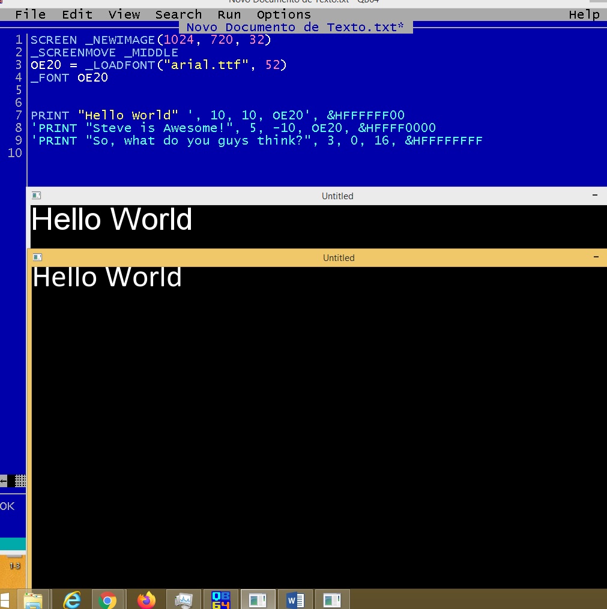Open the File menu
This screenshot has width=607, height=609.
coord(30,14)
